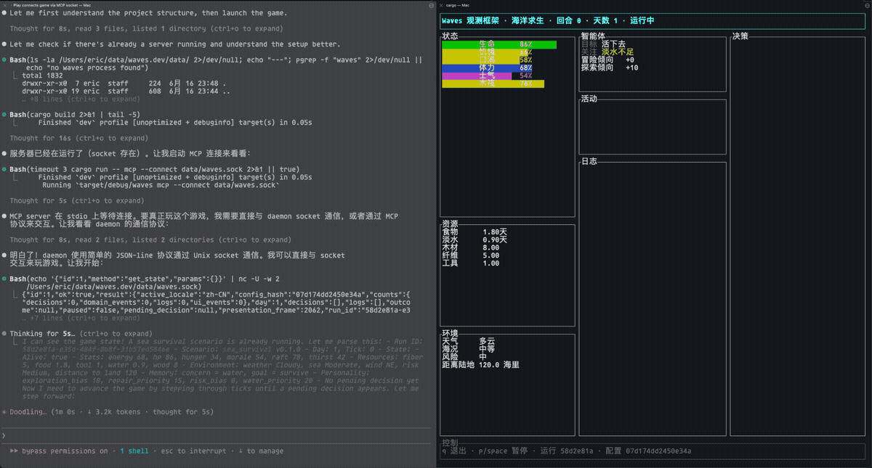
Task: Click the 距离陆地 120.0 海里 row
Action: 480,365
